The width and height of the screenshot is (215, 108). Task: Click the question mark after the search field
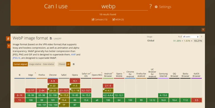coord(151,6)
